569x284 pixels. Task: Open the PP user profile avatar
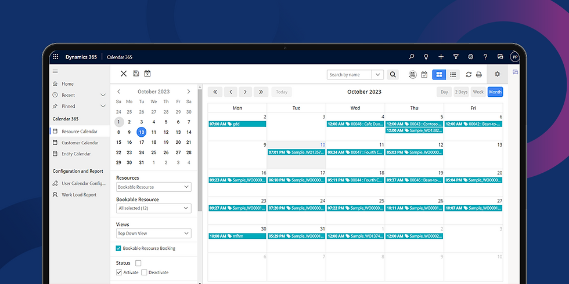514,57
